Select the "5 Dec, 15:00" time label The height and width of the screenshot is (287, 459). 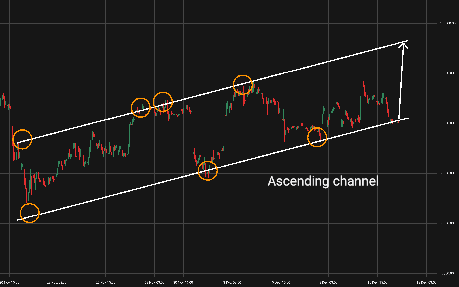click(281, 282)
